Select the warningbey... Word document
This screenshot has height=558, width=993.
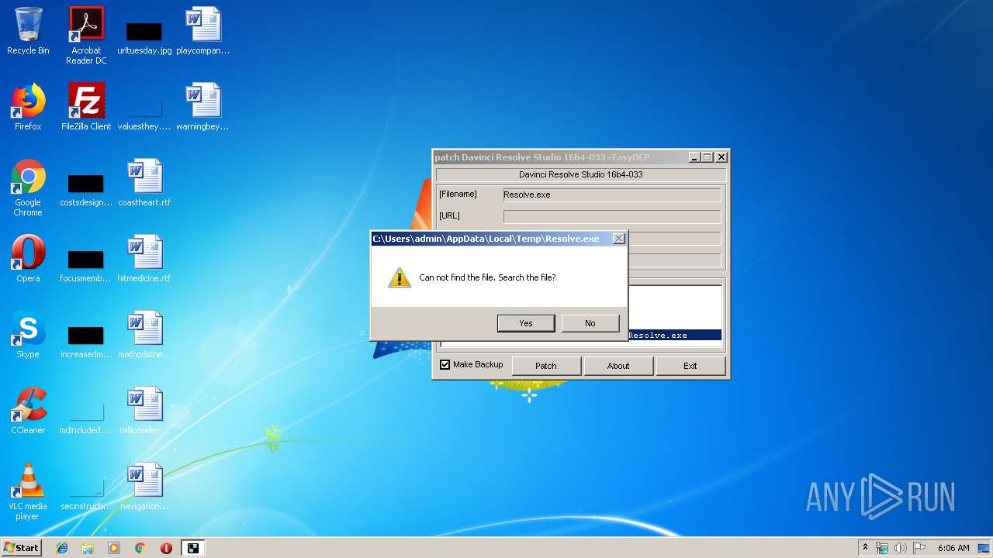coord(203,107)
